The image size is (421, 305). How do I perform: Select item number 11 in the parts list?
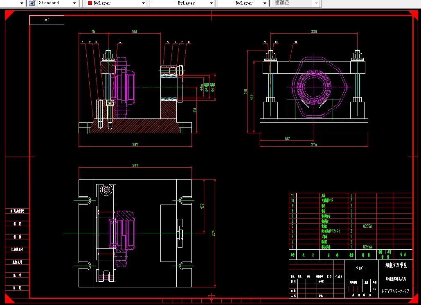click(x=293, y=196)
